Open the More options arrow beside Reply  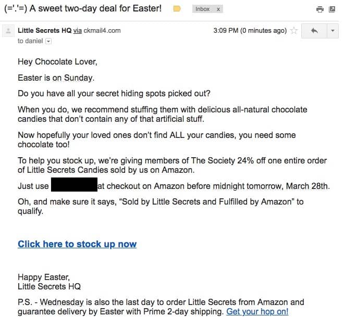332,31
